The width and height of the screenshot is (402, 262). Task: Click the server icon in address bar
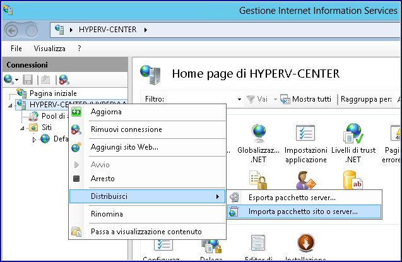59,30
